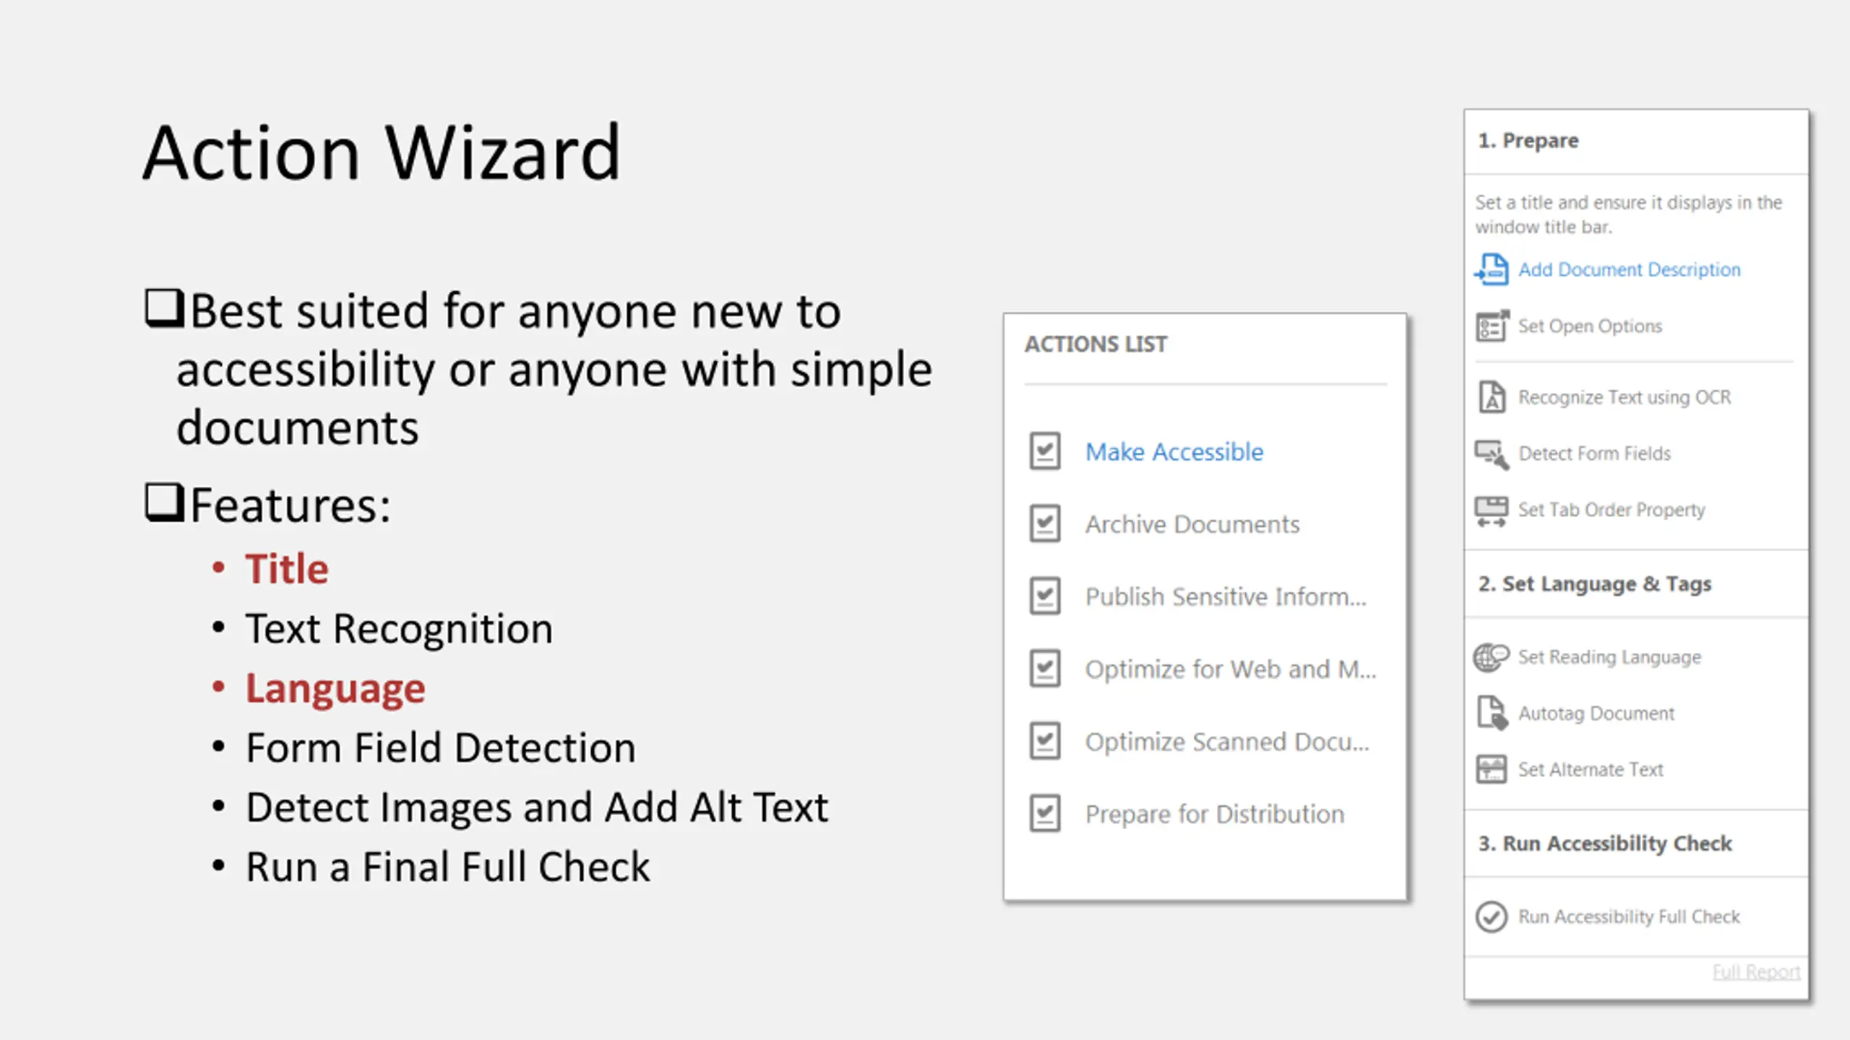The image size is (1850, 1040).
Task: Click the Set Tab Order Property icon
Action: [1492, 511]
